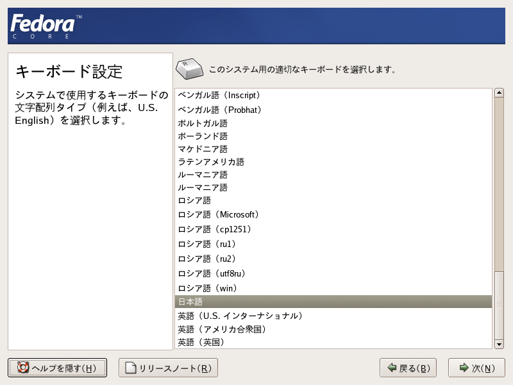Select the highlighted 日本語 entry

pyautogui.click(x=333, y=302)
